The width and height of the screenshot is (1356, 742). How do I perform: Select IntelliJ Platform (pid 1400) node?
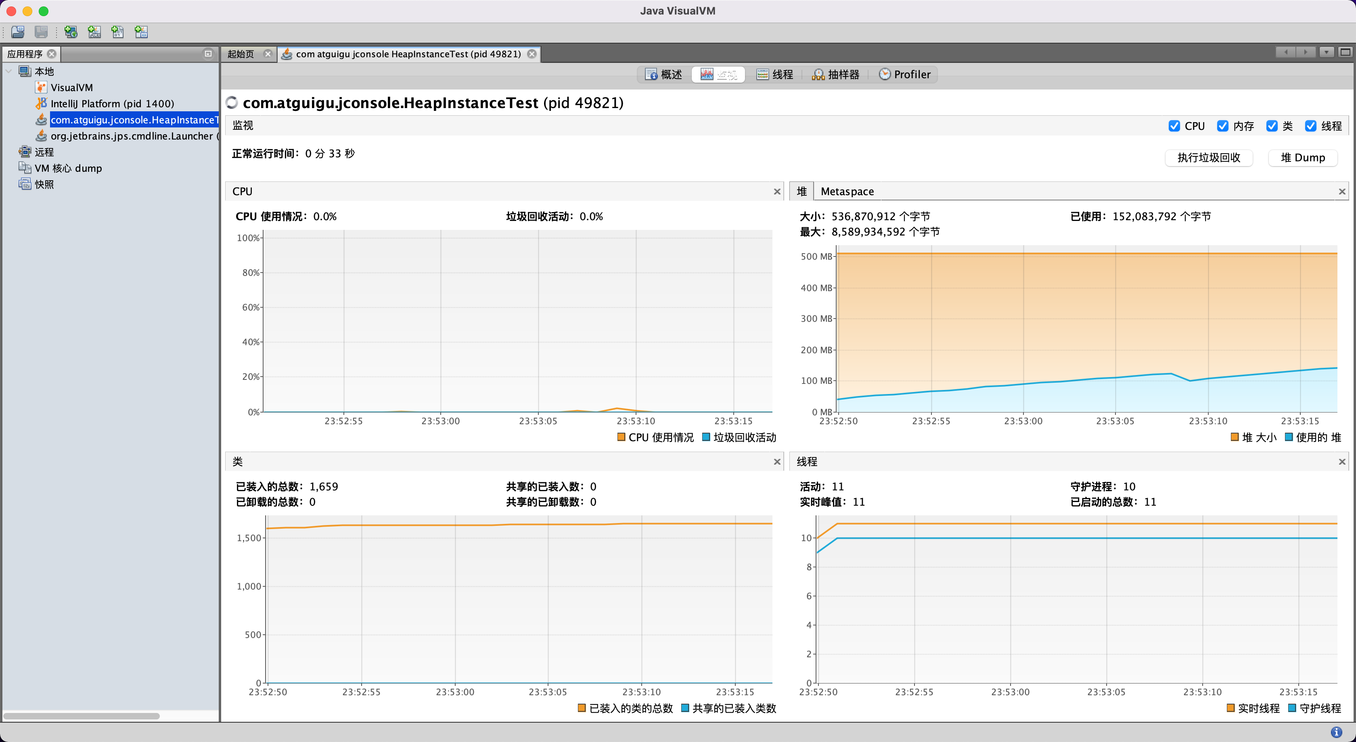pyautogui.click(x=112, y=104)
